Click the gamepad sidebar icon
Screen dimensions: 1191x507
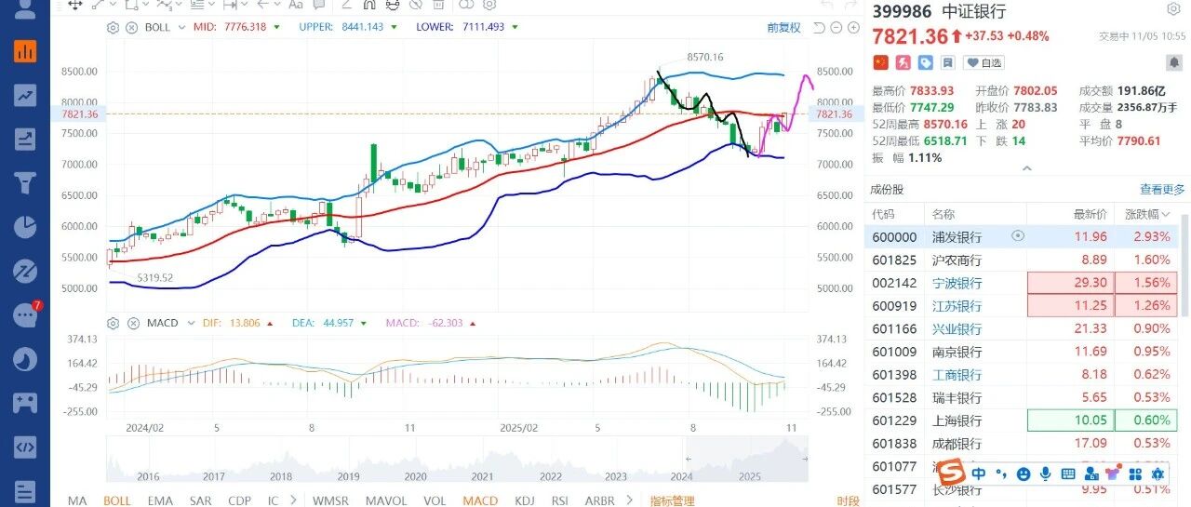[25, 403]
